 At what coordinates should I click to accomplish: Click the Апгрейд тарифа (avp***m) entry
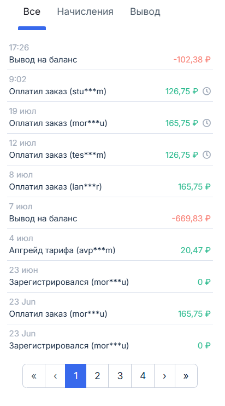coord(110,245)
